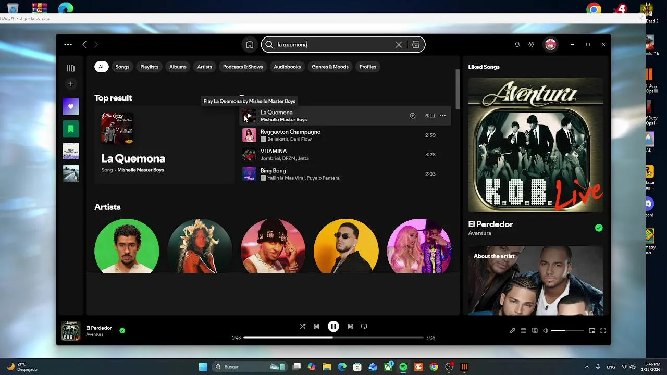
Task: Open the miniplayer
Action: (x=592, y=331)
